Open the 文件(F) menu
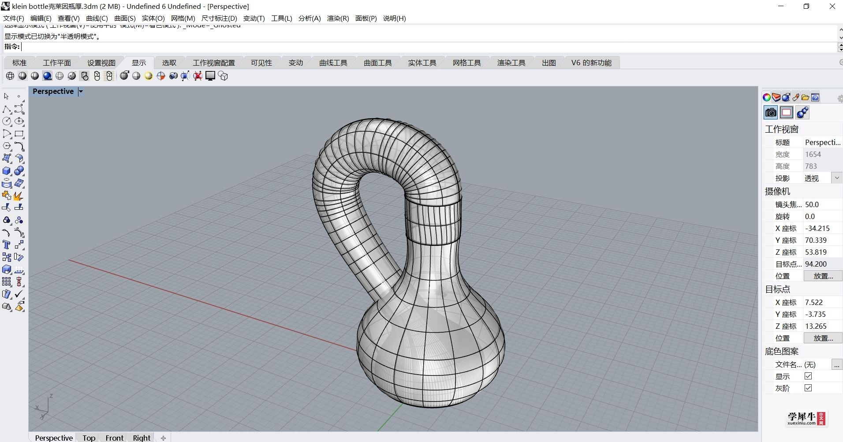Image resolution: width=843 pixels, height=442 pixels. (14, 19)
